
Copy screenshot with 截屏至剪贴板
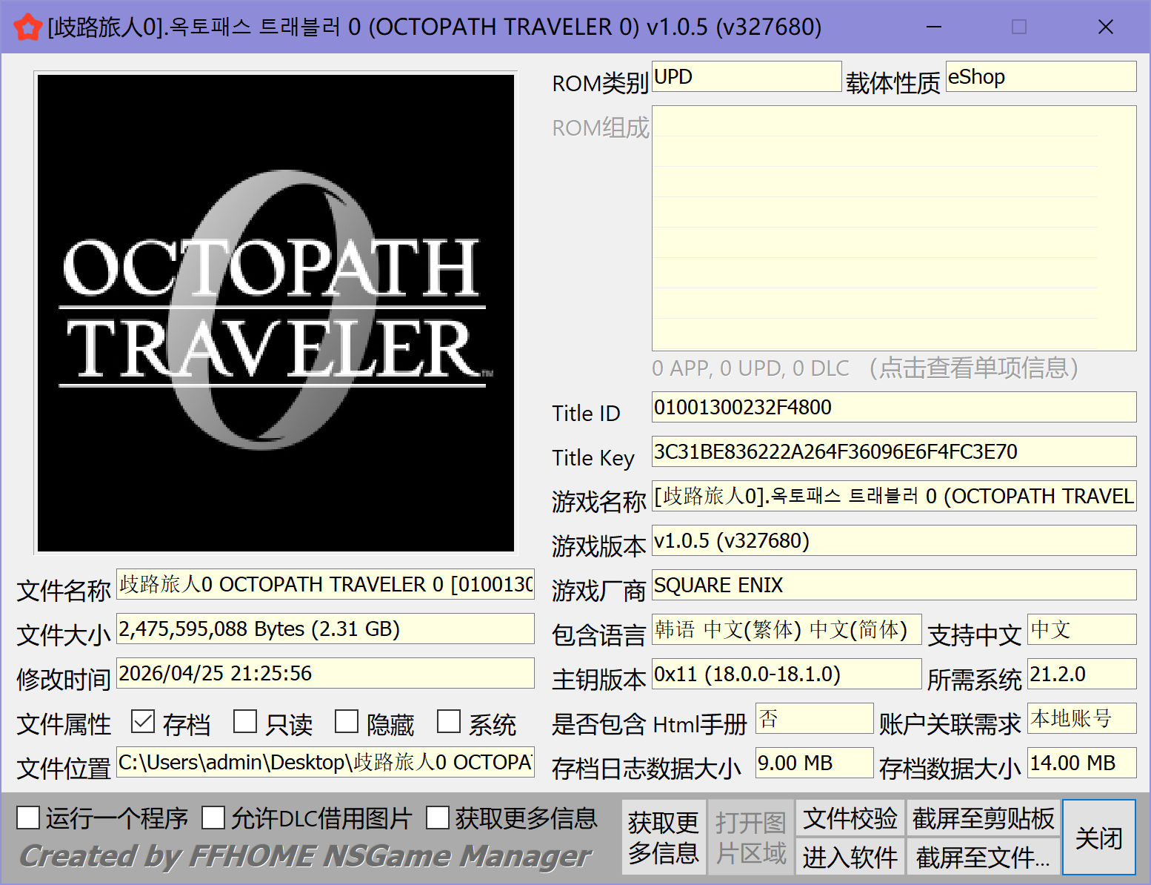[984, 818]
